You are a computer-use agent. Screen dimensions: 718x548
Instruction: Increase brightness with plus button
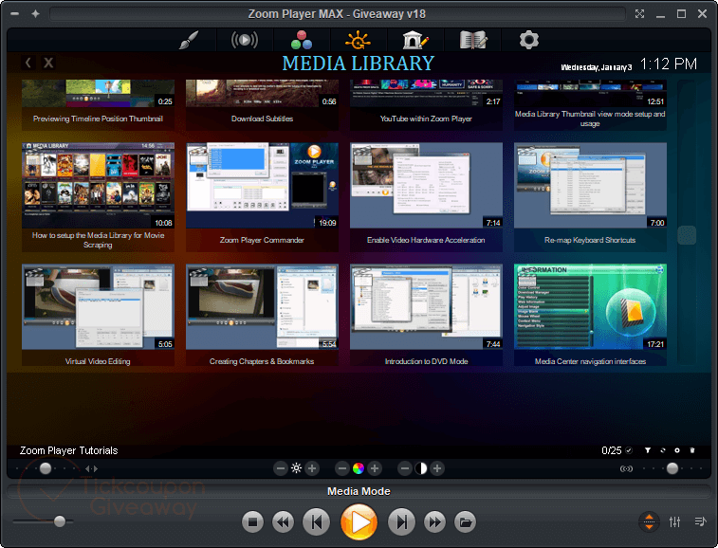click(x=312, y=468)
